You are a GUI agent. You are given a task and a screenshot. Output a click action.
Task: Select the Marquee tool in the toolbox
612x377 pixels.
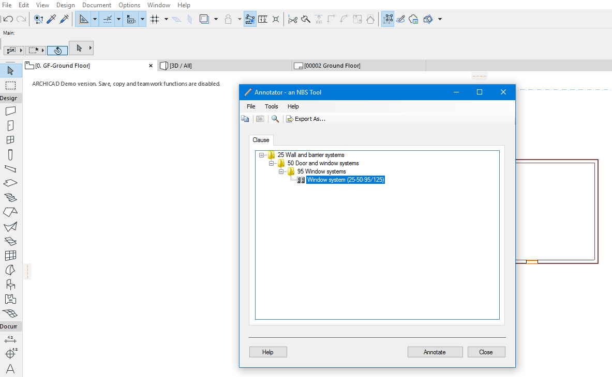tap(10, 85)
